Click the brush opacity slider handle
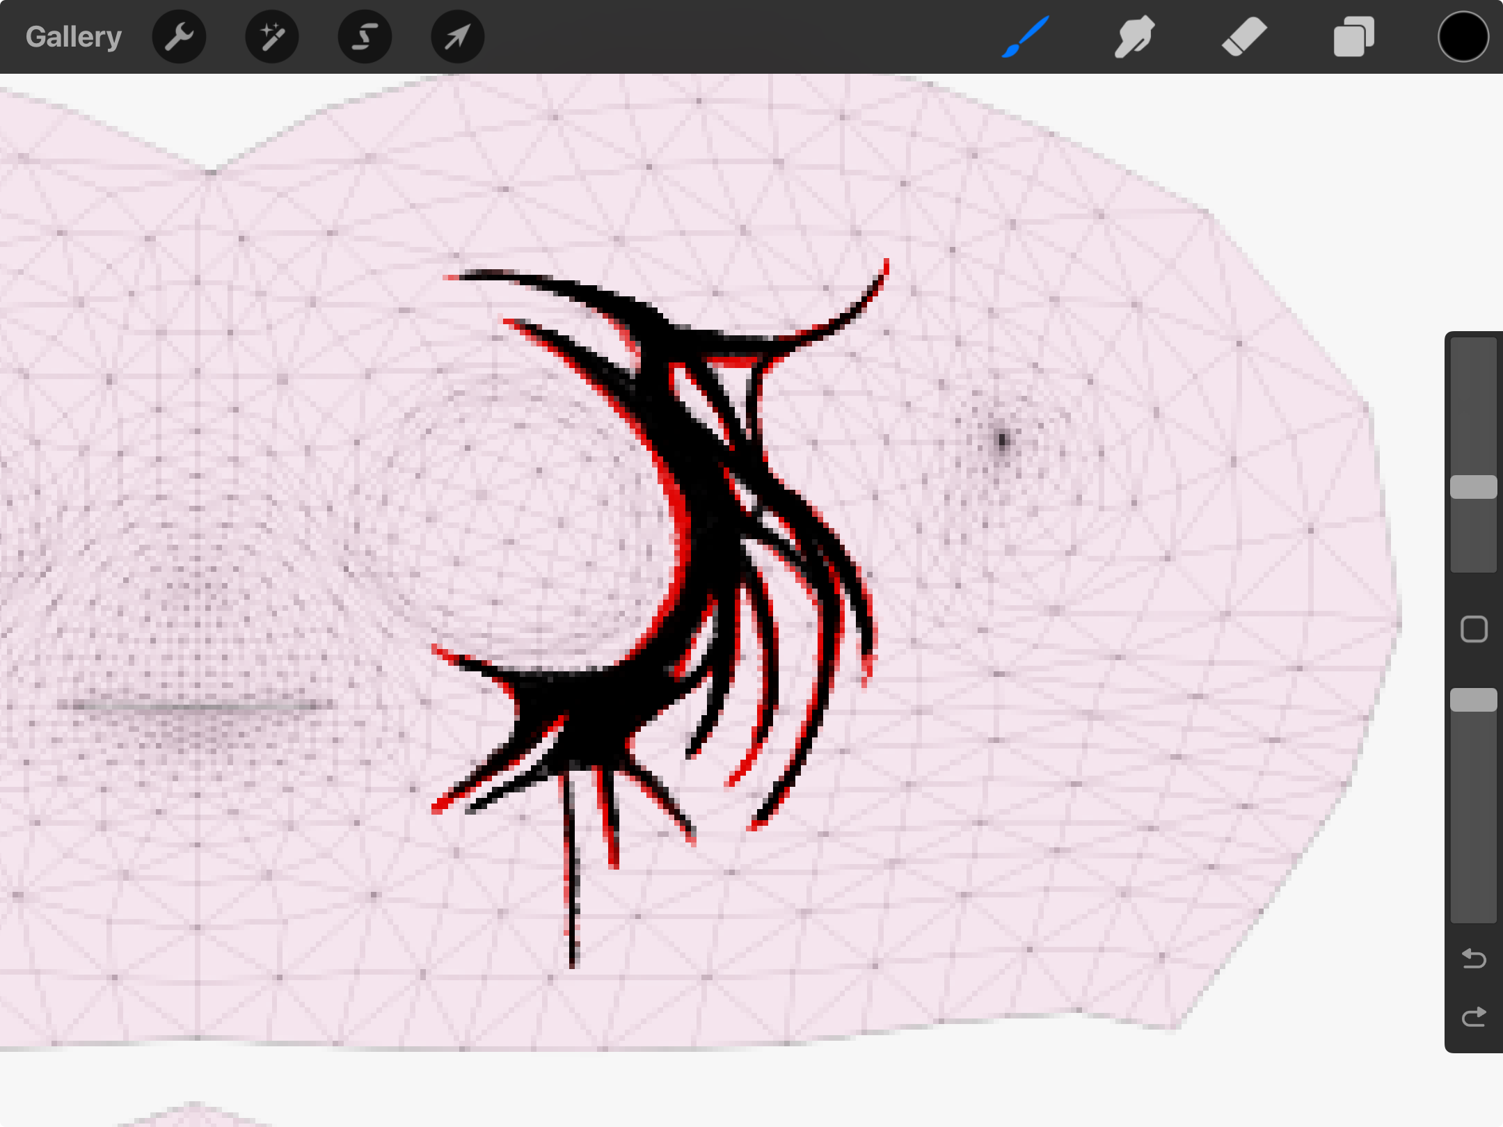This screenshot has width=1503, height=1127. coord(1474,700)
